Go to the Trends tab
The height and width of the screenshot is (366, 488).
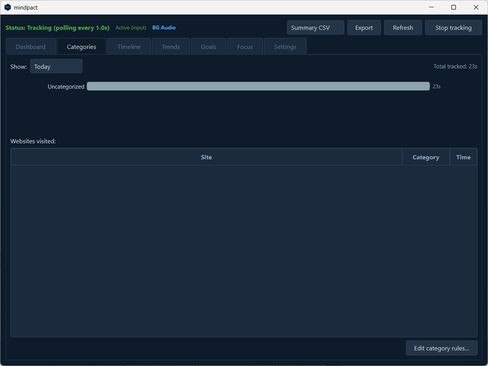[170, 47]
